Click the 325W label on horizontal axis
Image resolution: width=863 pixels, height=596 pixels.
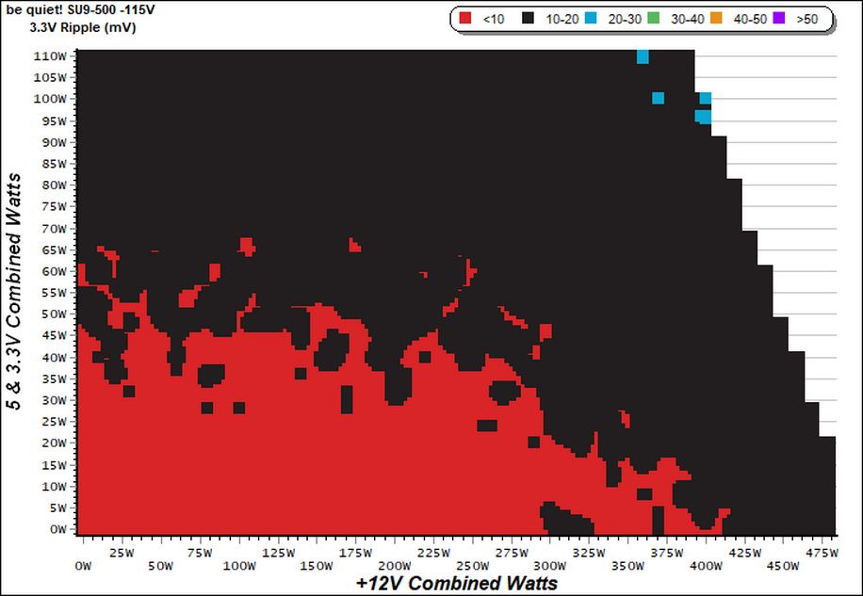pos(589,553)
